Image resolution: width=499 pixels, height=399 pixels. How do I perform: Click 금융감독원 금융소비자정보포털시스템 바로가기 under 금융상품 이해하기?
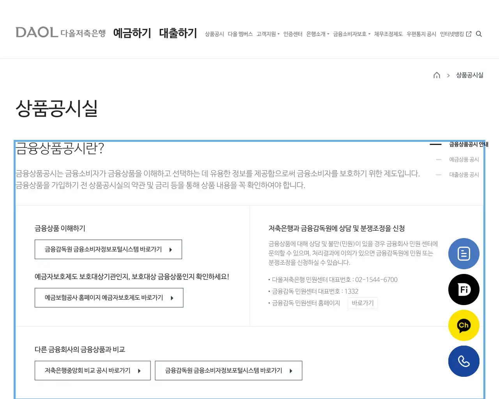pos(108,249)
